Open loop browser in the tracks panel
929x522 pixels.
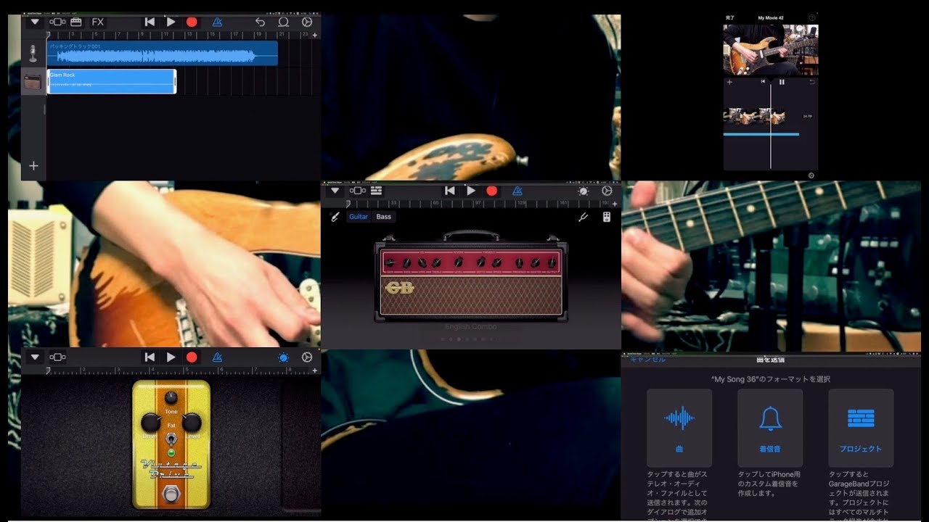[x=284, y=22]
